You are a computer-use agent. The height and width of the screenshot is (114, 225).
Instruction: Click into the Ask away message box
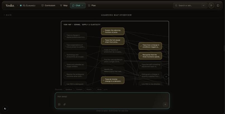(112, 101)
